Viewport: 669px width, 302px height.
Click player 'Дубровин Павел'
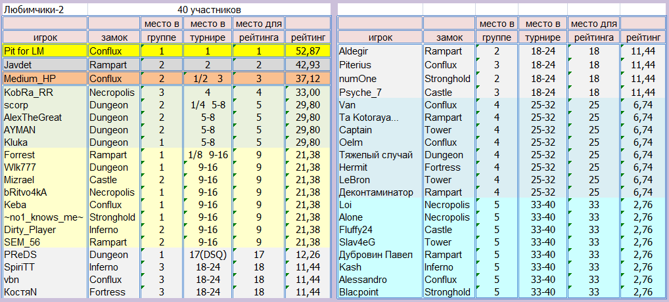380,254
